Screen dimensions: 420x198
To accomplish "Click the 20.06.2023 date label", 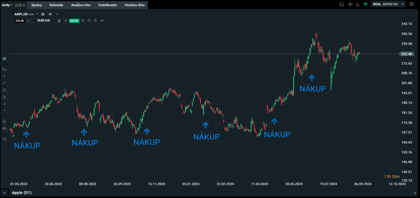I will click(53, 184).
